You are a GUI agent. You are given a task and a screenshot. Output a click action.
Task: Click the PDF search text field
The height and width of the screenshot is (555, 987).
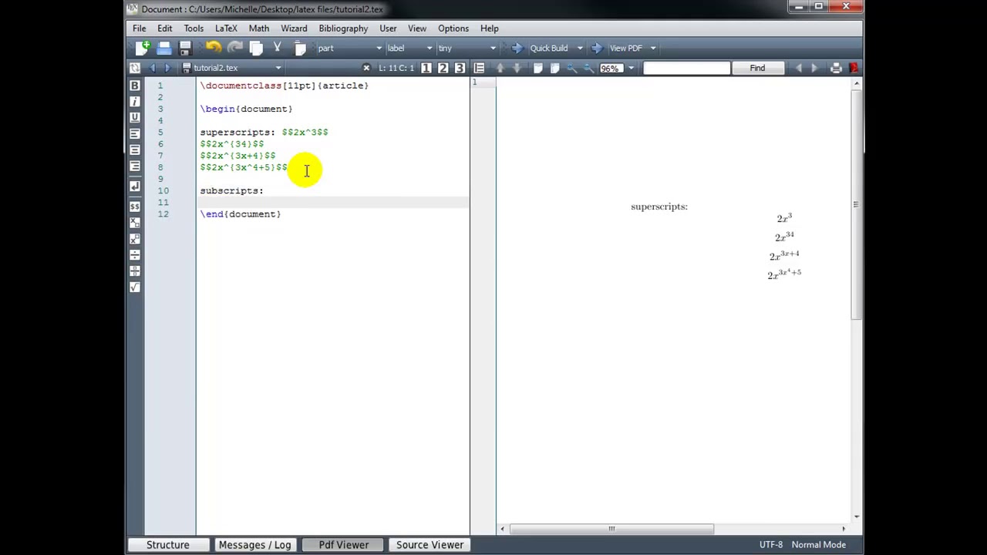click(x=686, y=68)
